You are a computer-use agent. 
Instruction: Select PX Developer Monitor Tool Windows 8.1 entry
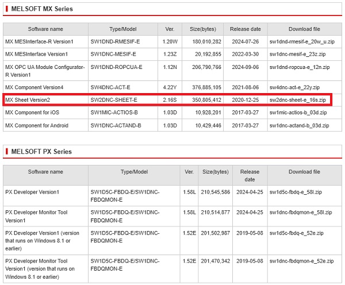(40, 269)
